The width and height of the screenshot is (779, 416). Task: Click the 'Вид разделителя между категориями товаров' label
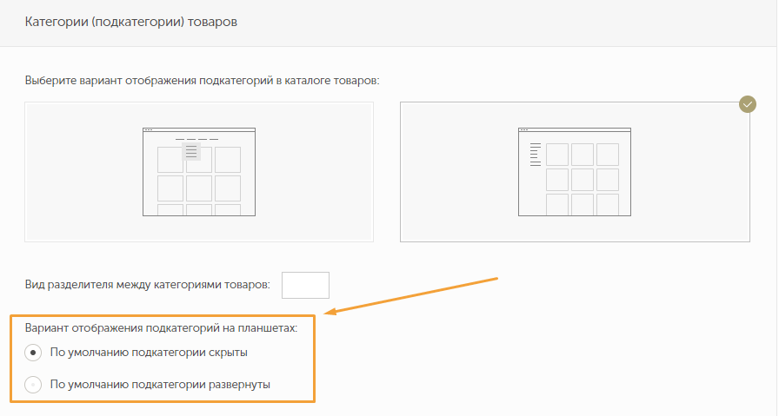tap(148, 285)
